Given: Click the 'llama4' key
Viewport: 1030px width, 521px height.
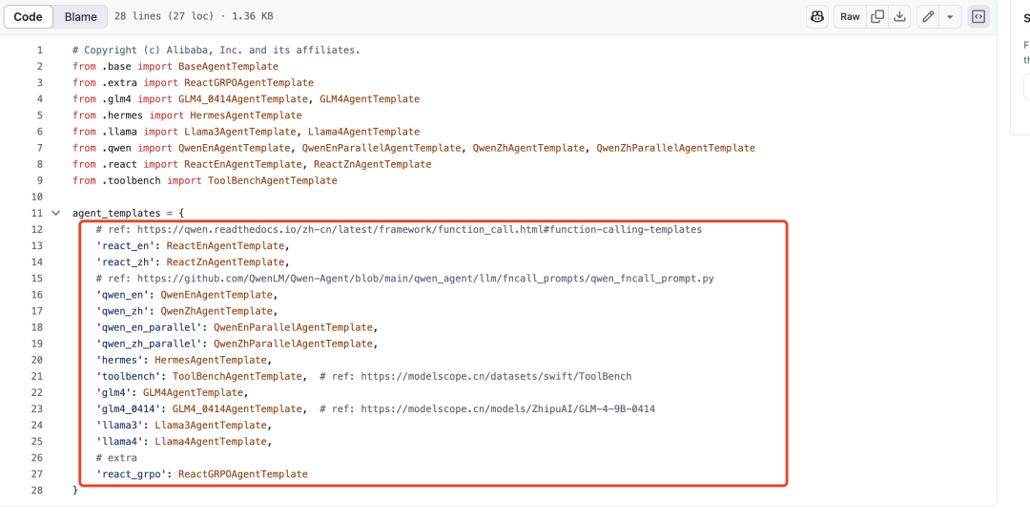Looking at the screenshot, I should (x=119, y=442).
